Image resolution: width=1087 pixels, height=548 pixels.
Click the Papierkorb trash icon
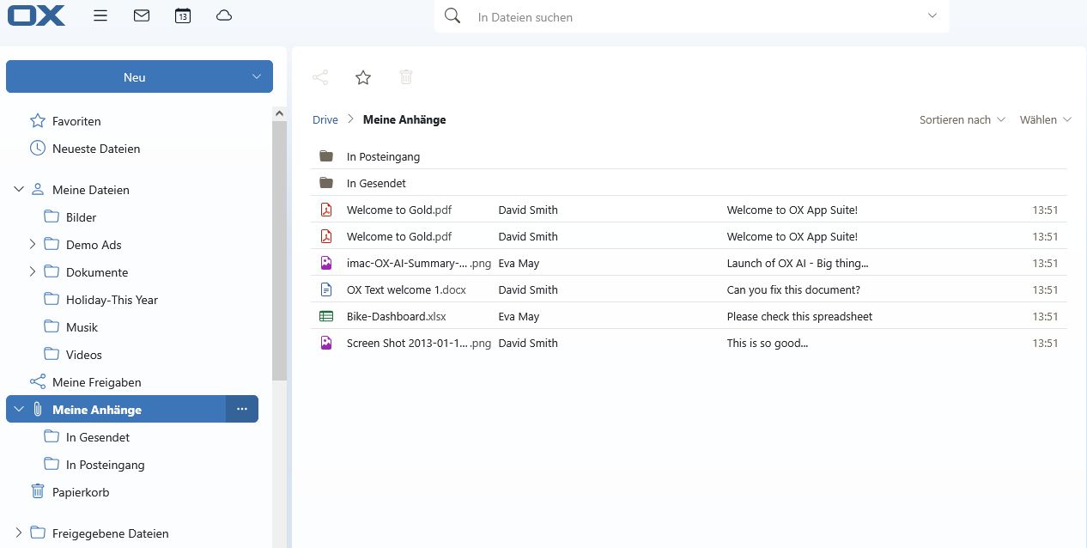(38, 491)
